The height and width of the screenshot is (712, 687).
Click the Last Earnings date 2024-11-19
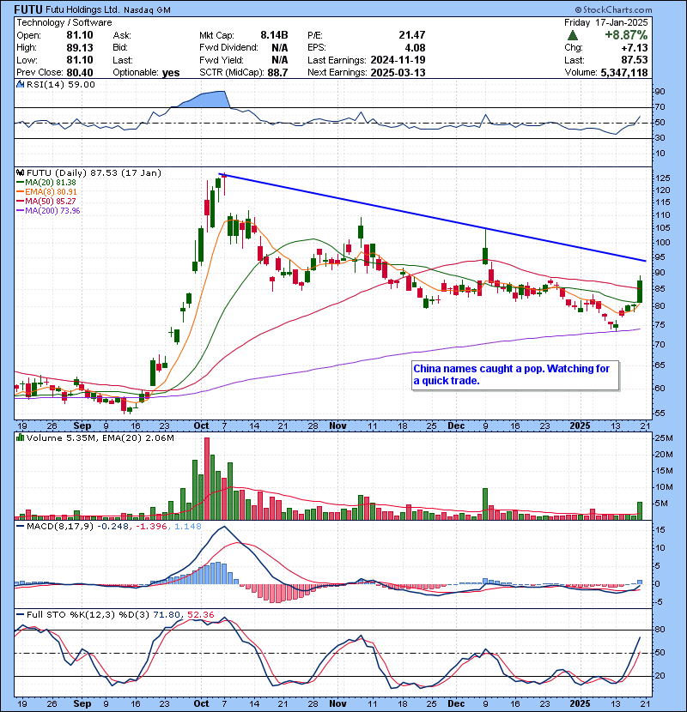(x=398, y=60)
